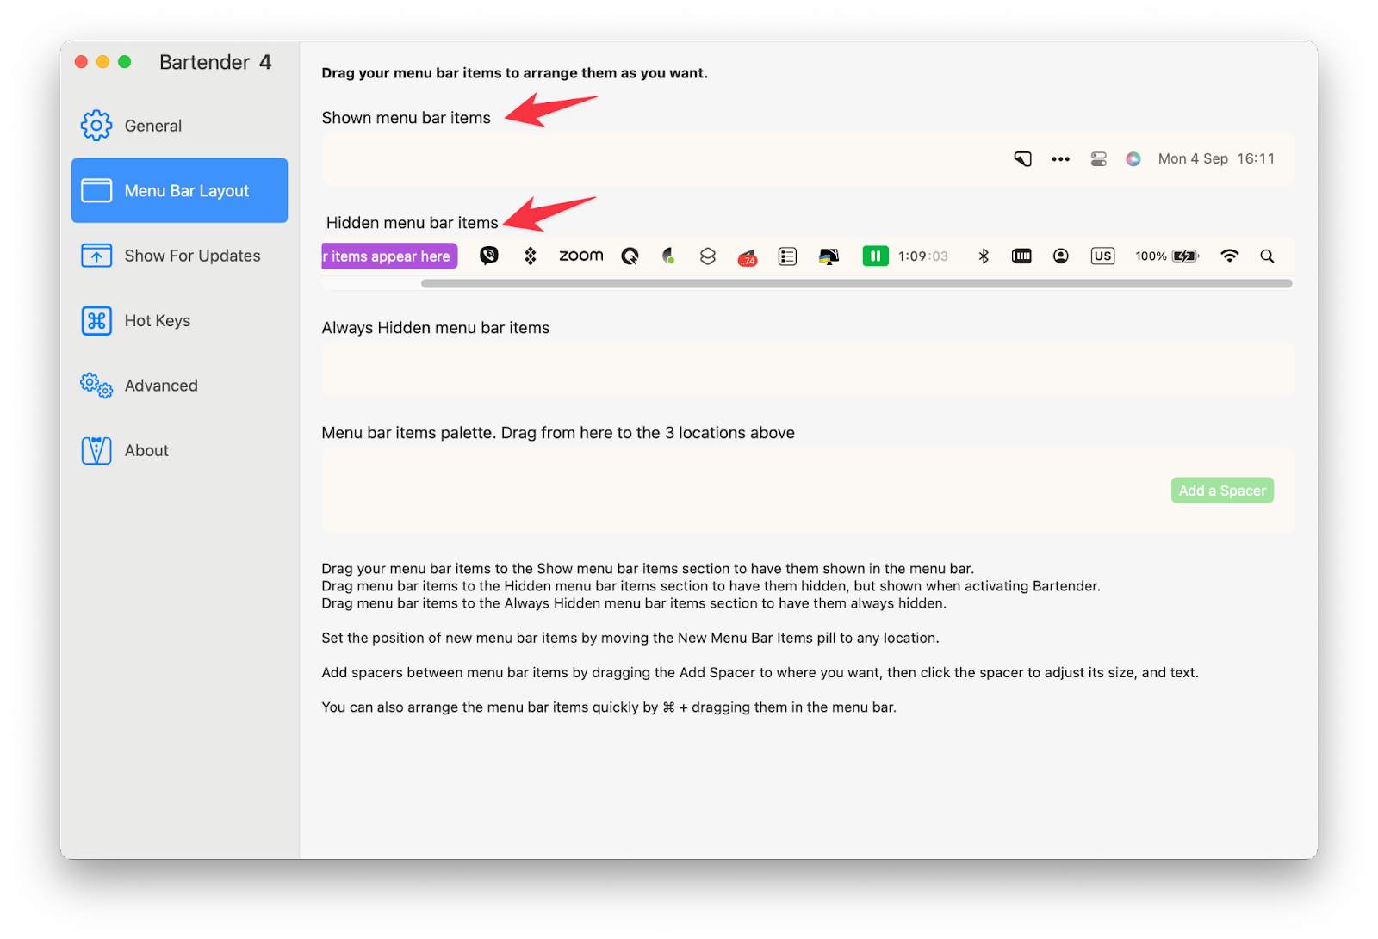Click the 'Shown menu bar items' heading
The width and height of the screenshot is (1378, 939).
tap(406, 118)
